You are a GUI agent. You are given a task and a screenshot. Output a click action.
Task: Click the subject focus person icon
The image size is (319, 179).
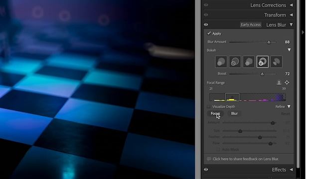(279, 83)
